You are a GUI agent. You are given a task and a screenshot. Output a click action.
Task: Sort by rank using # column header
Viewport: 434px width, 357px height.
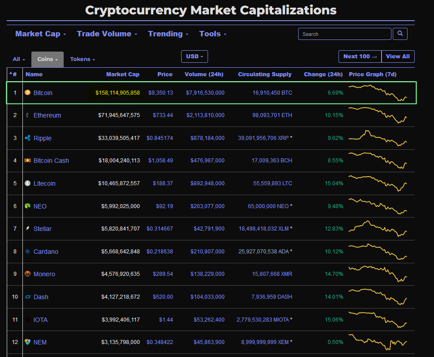pyautogui.click(x=13, y=74)
